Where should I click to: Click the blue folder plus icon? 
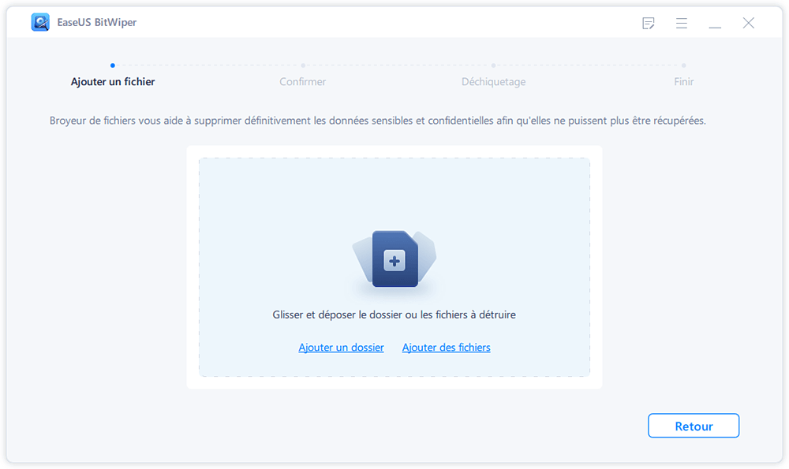(x=394, y=259)
